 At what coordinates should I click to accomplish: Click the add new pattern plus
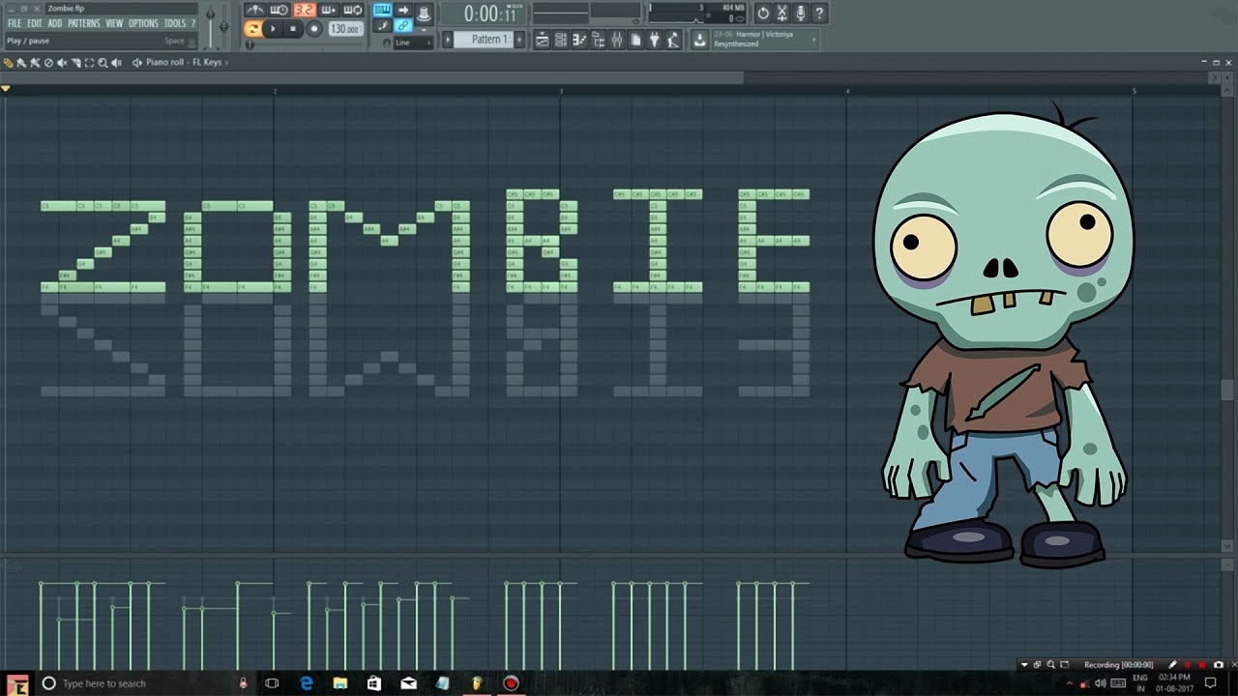(519, 40)
